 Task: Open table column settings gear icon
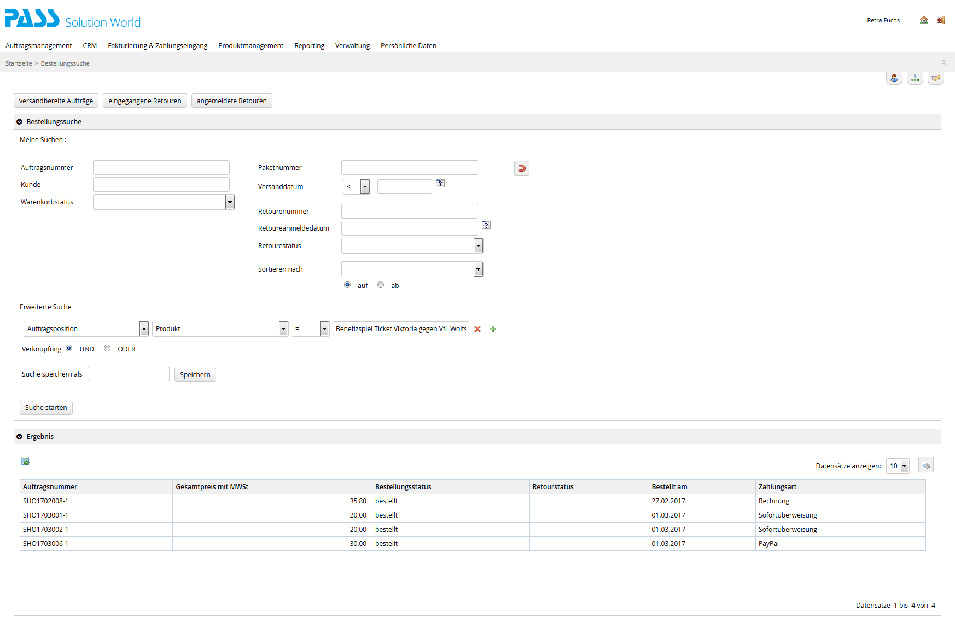tap(925, 465)
